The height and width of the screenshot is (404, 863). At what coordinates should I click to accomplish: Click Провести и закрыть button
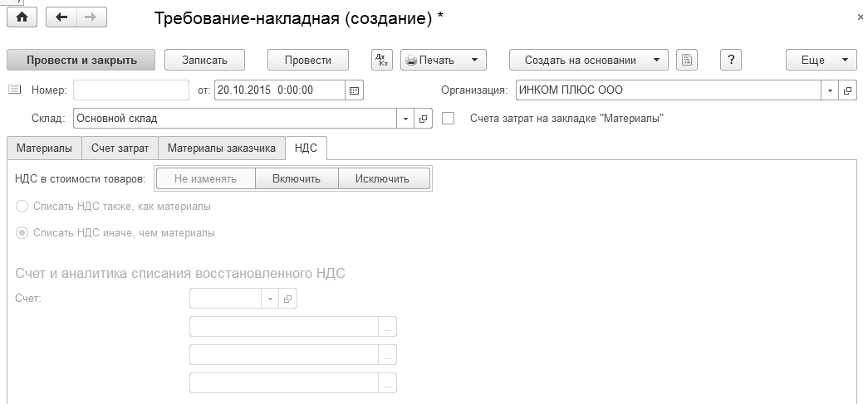(x=80, y=60)
